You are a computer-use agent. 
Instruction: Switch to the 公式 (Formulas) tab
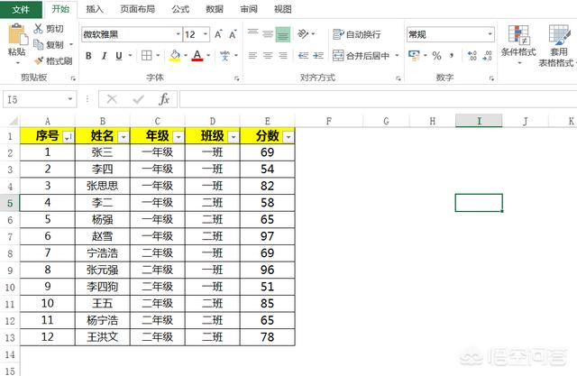(180, 9)
